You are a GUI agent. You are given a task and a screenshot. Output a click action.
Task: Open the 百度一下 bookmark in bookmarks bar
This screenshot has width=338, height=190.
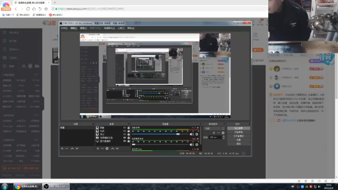(x=8, y=15)
